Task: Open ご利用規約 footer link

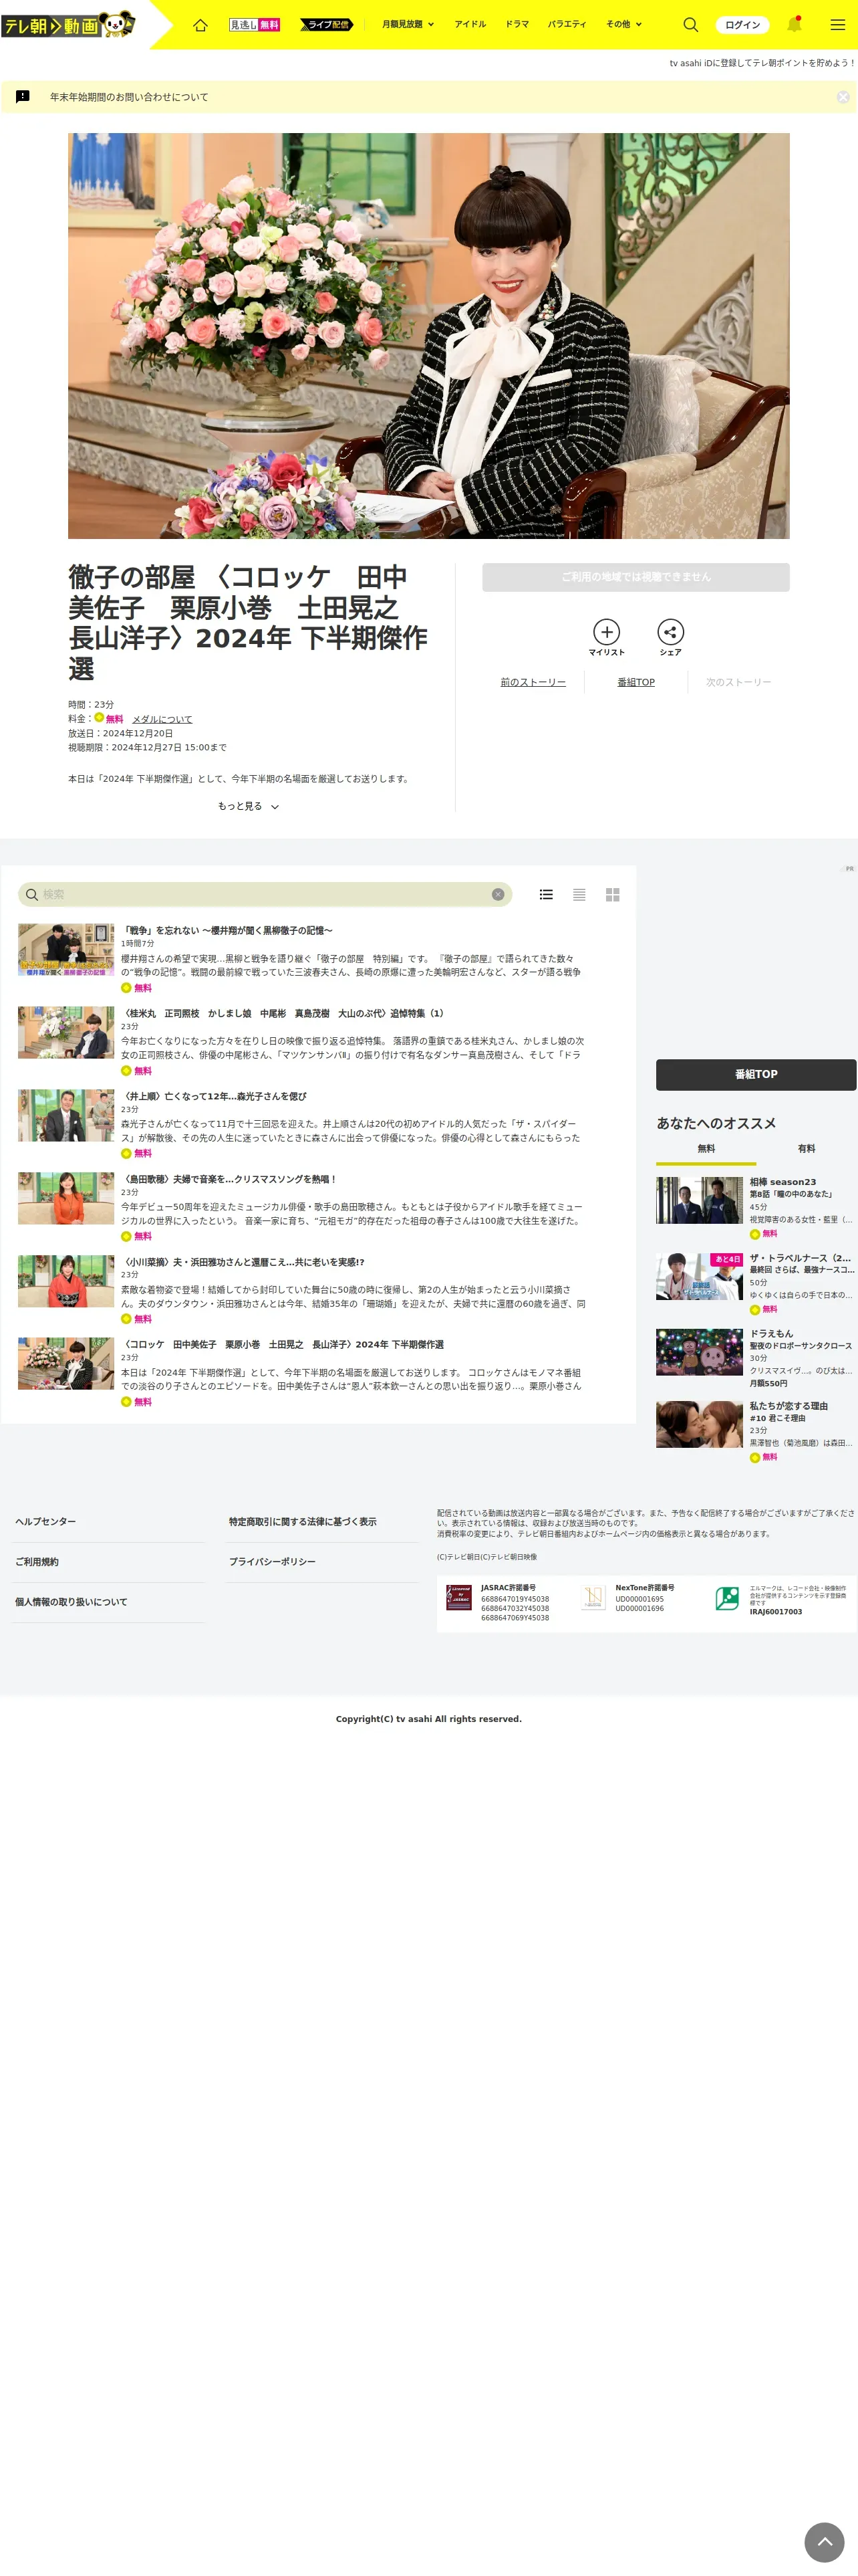Action: coord(37,1561)
